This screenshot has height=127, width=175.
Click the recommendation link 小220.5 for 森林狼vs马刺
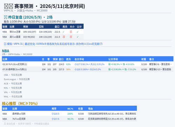(55, 114)
